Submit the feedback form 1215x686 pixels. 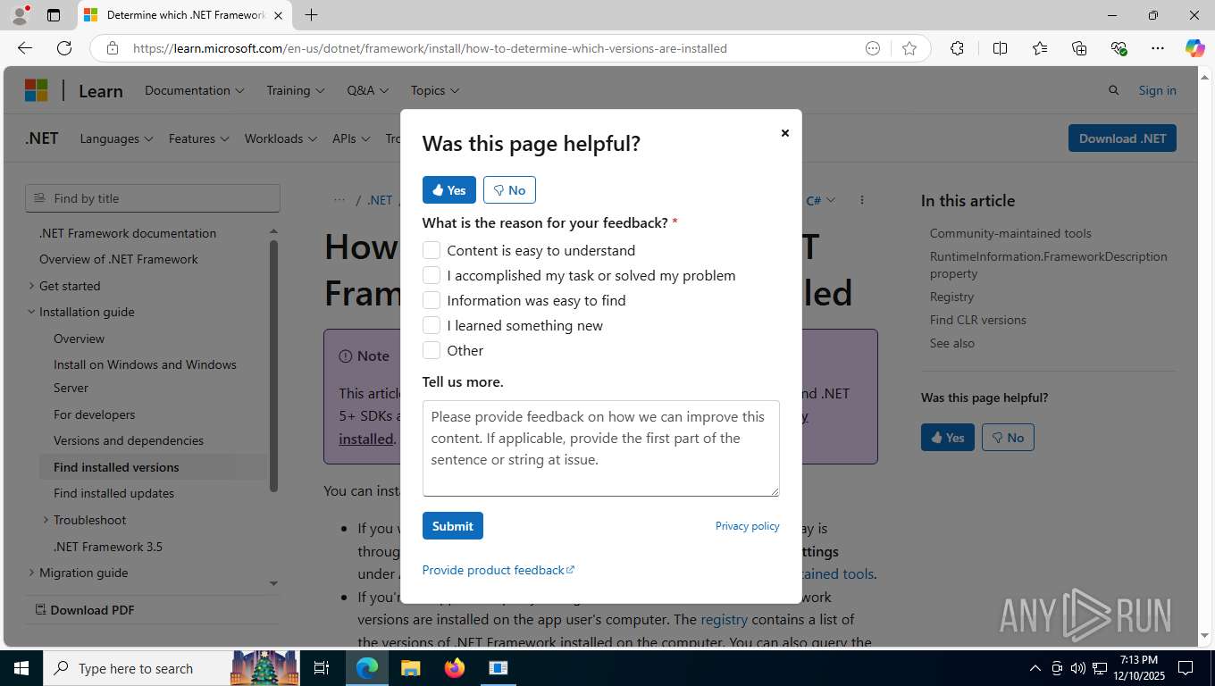[x=453, y=526]
